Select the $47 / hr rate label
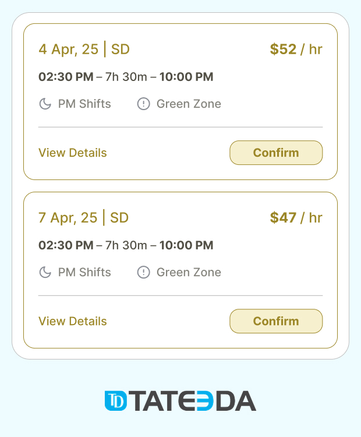 296,218
